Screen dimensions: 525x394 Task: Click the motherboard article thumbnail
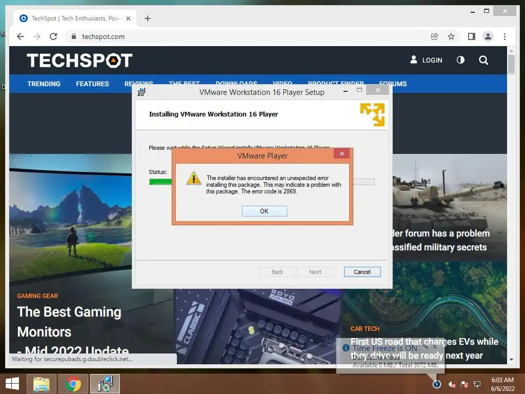(x=258, y=327)
